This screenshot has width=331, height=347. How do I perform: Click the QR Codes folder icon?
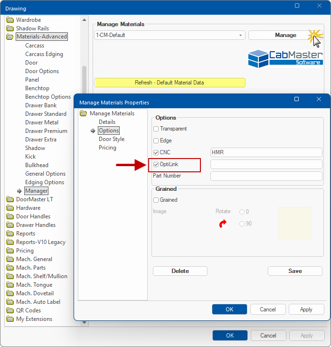click(10, 310)
